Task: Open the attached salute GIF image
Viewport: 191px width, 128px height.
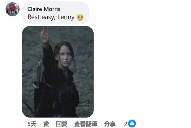Action: (58, 72)
